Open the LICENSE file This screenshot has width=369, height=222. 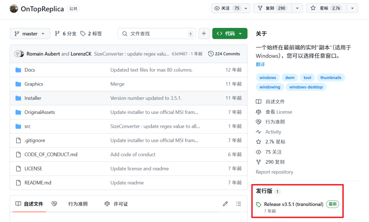coord(33,168)
